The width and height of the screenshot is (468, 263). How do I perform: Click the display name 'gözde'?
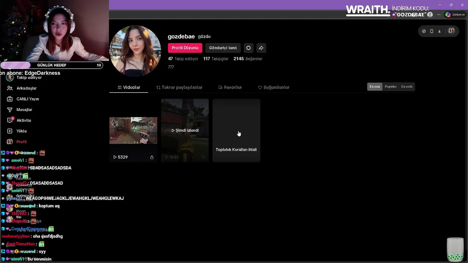pyautogui.click(x=204, y=37)
